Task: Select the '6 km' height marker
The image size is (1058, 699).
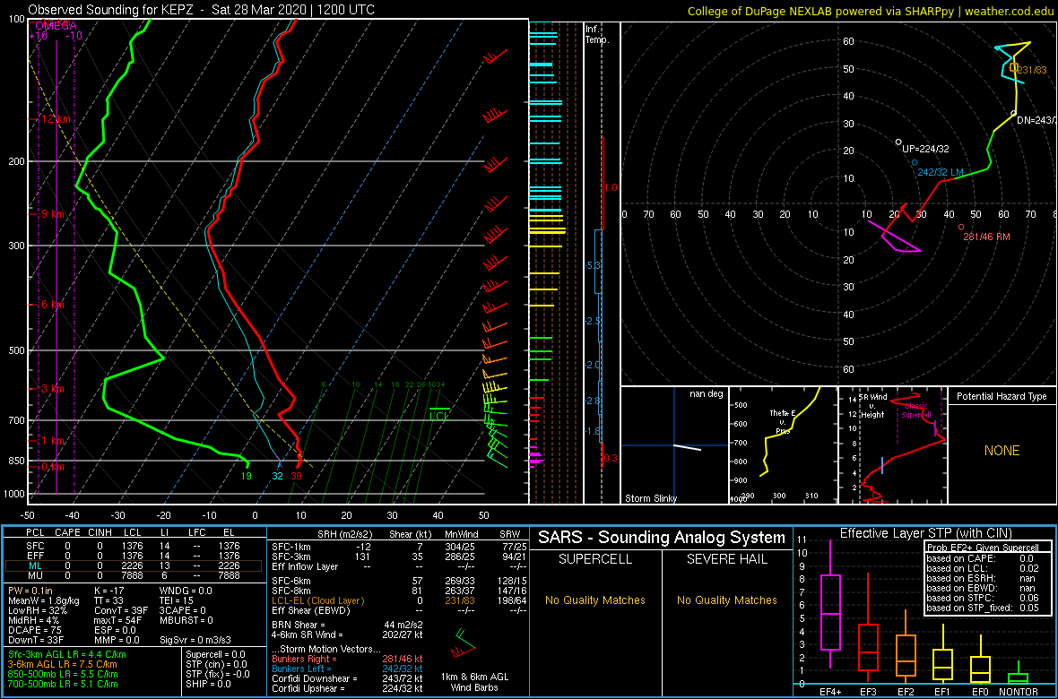Action: tap(52, 305)
